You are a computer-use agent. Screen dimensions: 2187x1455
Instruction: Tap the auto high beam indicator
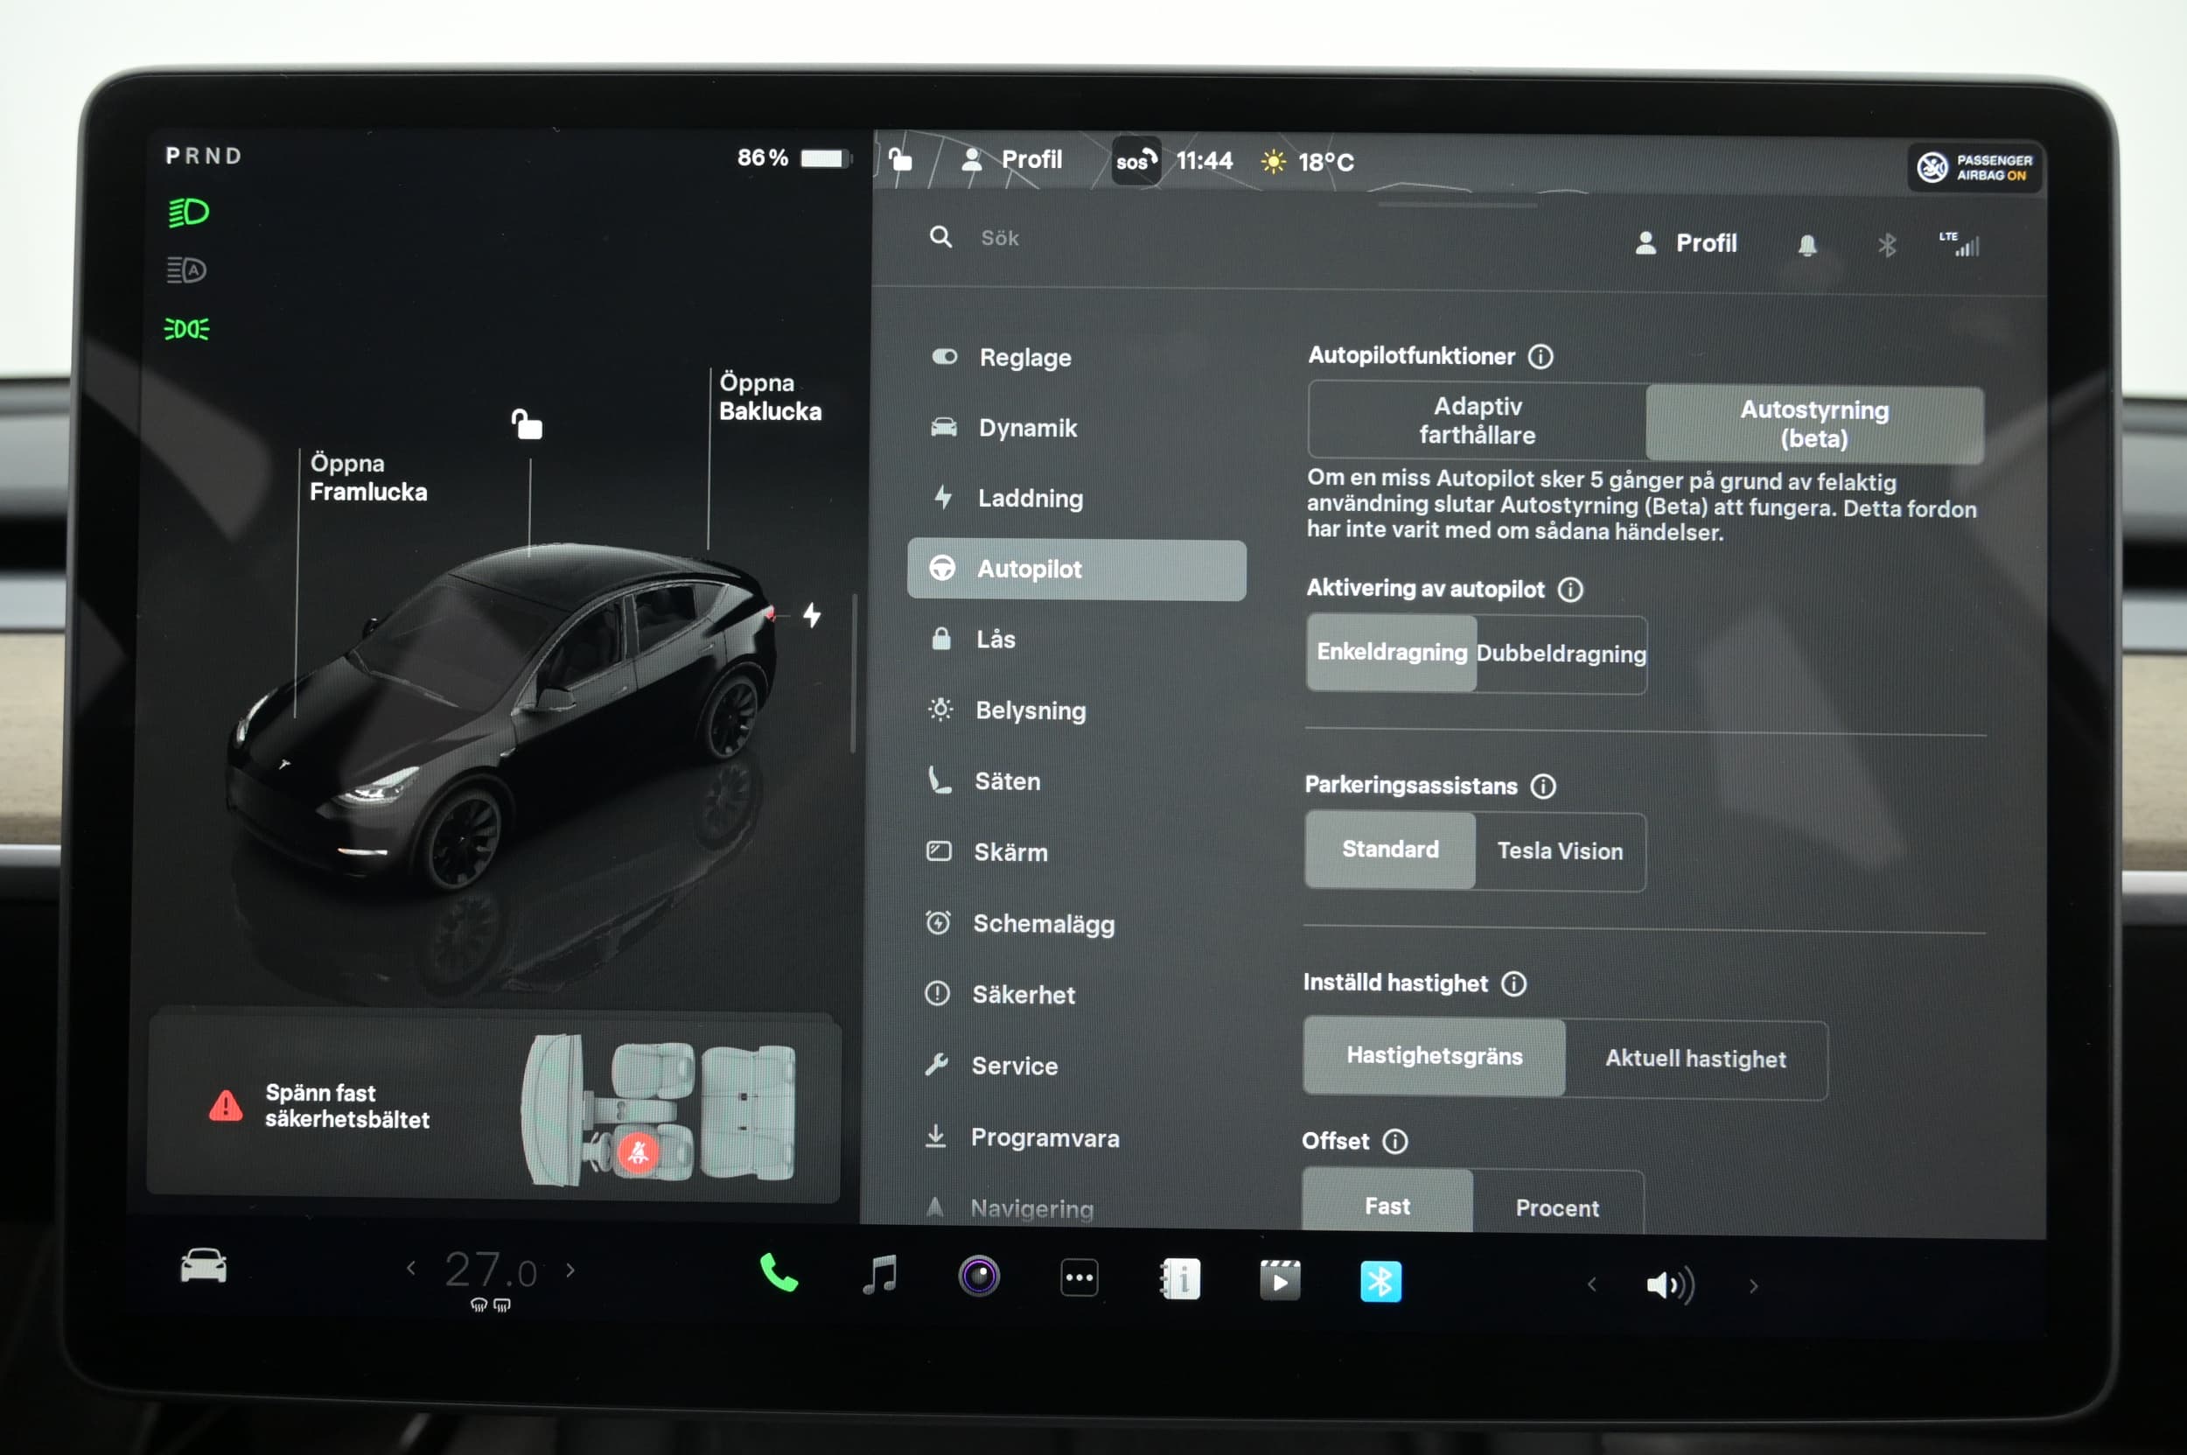pos(185,270)
